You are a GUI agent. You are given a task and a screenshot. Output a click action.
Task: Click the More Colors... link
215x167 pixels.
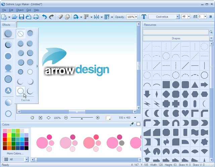[15, 154]
